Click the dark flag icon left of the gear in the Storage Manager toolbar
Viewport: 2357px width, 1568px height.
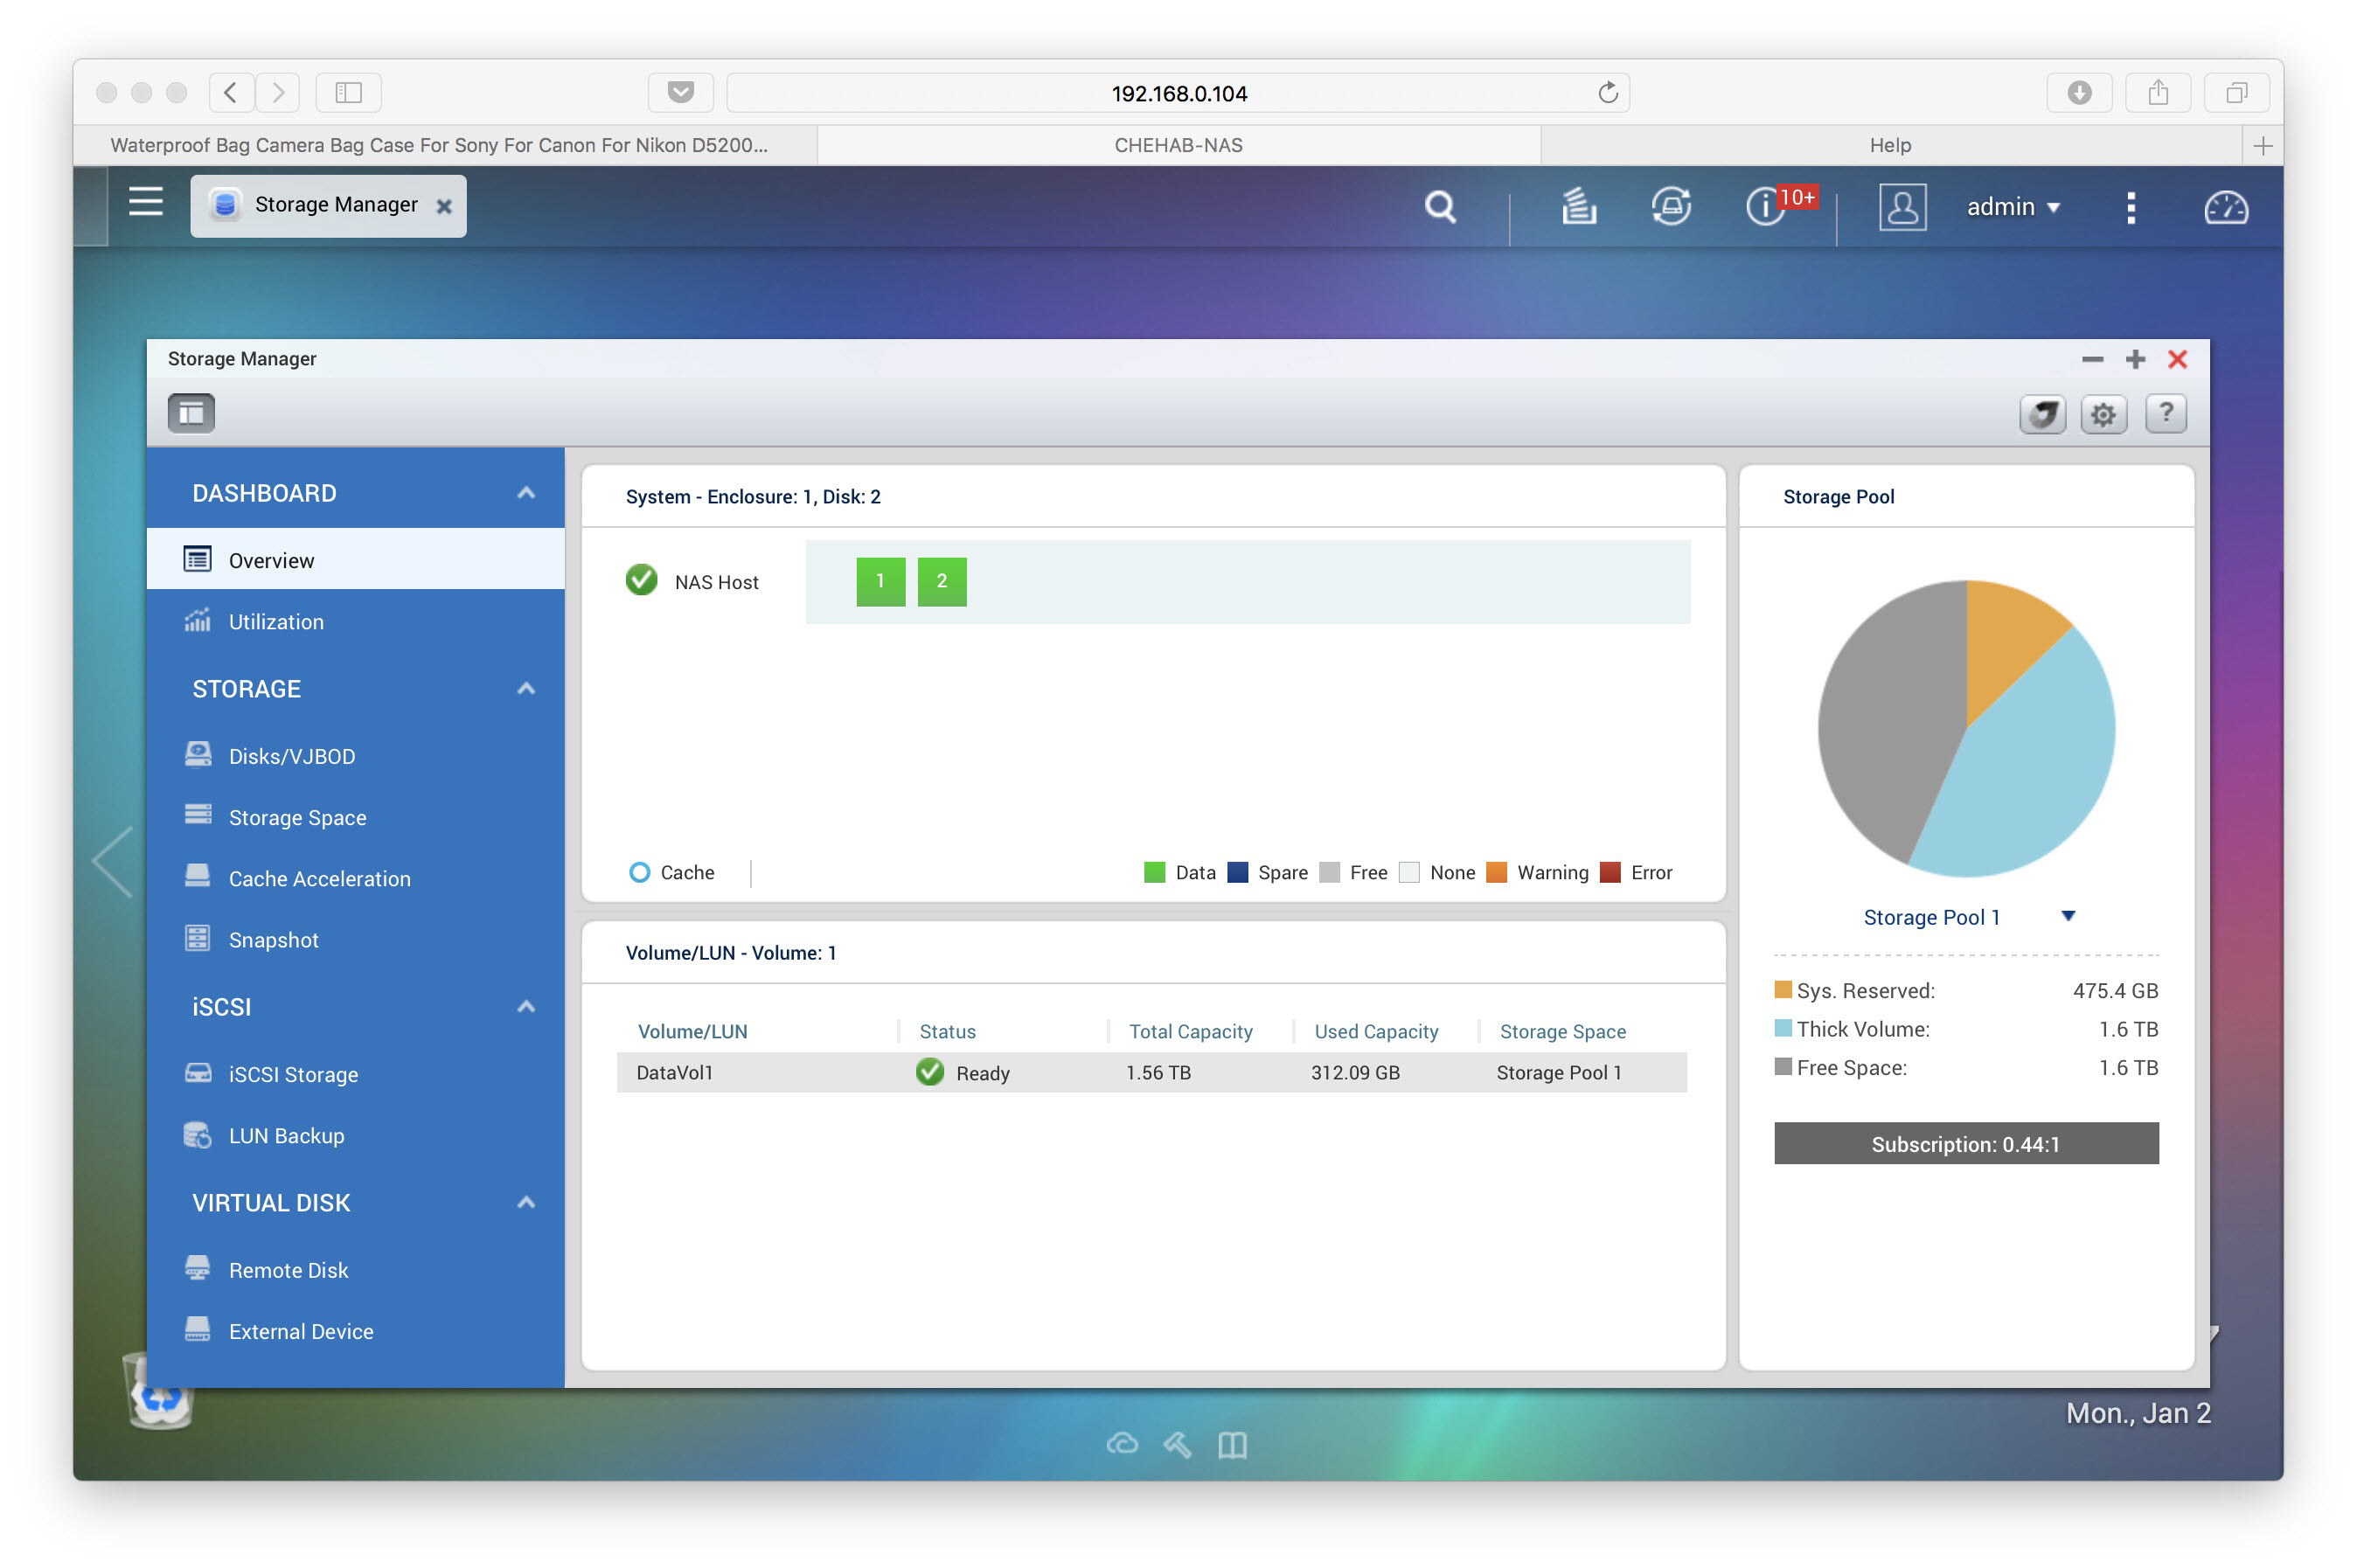[x=2041, y=414]
